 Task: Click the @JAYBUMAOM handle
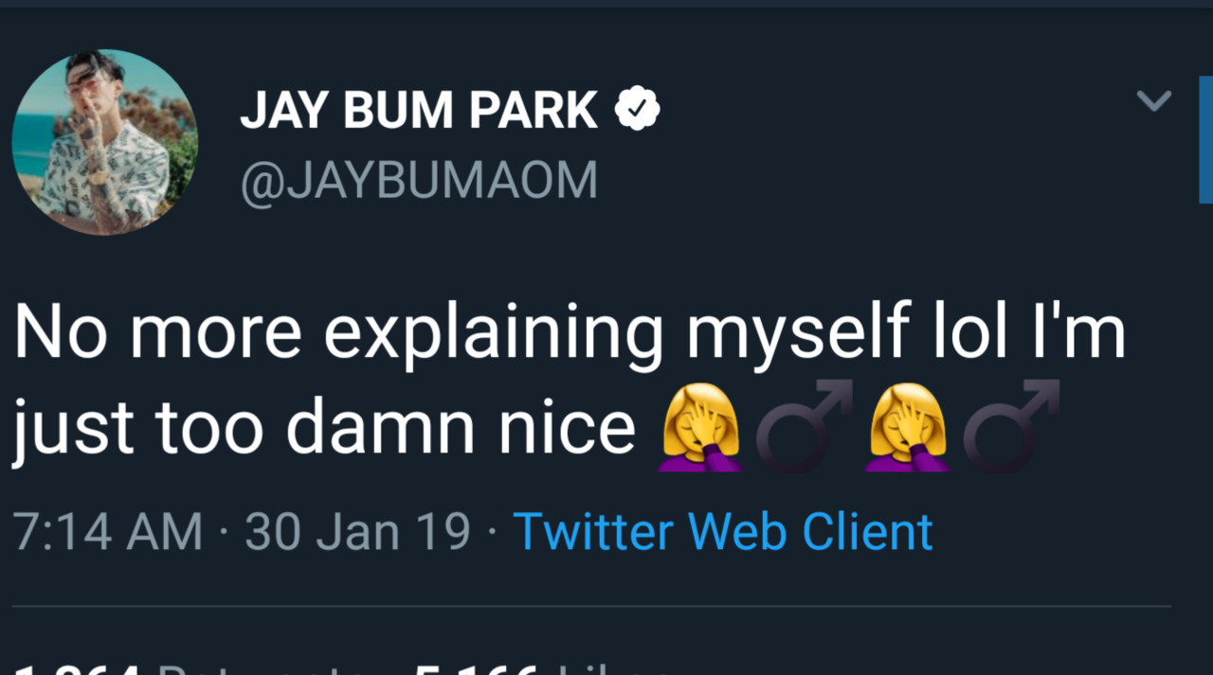coord(419,180)
